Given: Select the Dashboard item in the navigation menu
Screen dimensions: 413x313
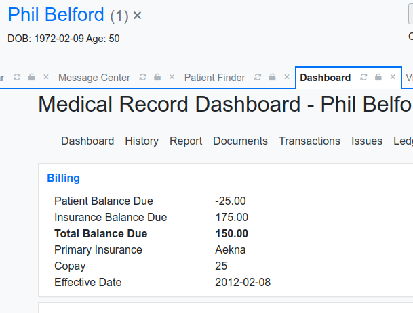Looking at the screenshot, I should (87, 141).
